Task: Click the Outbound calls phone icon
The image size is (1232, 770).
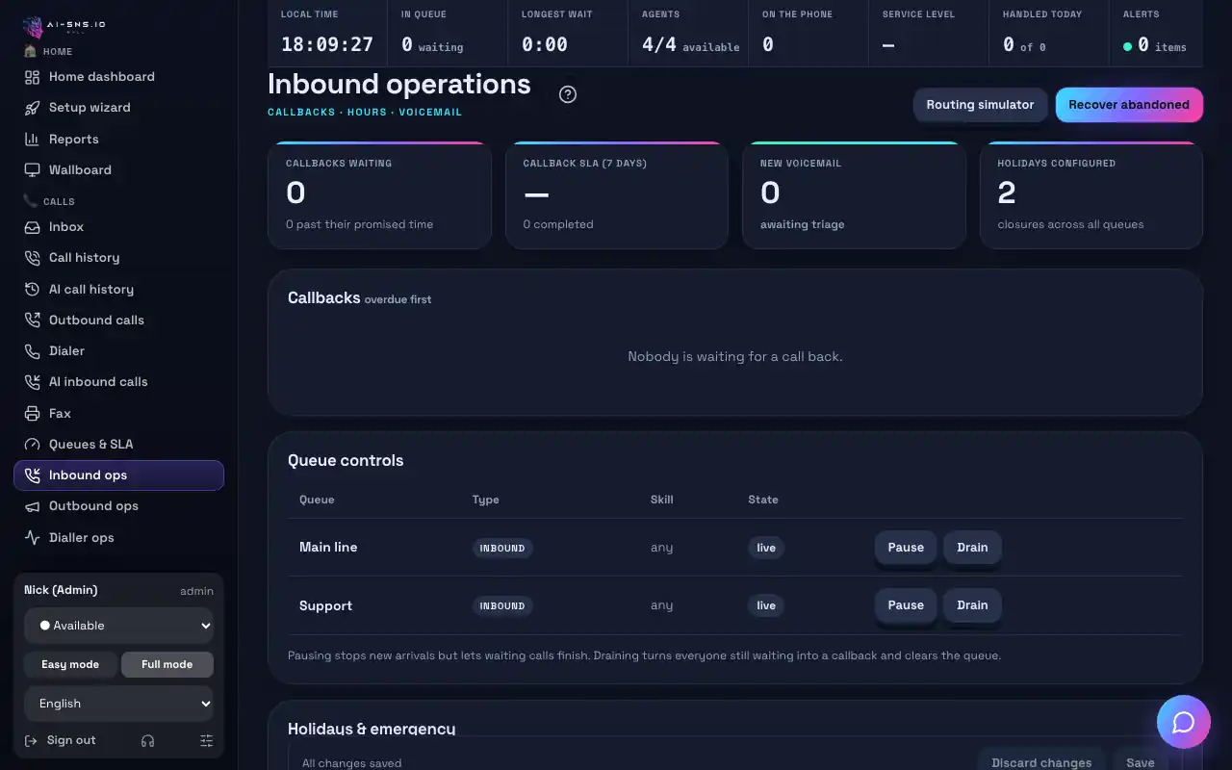Action: point(32,320)
